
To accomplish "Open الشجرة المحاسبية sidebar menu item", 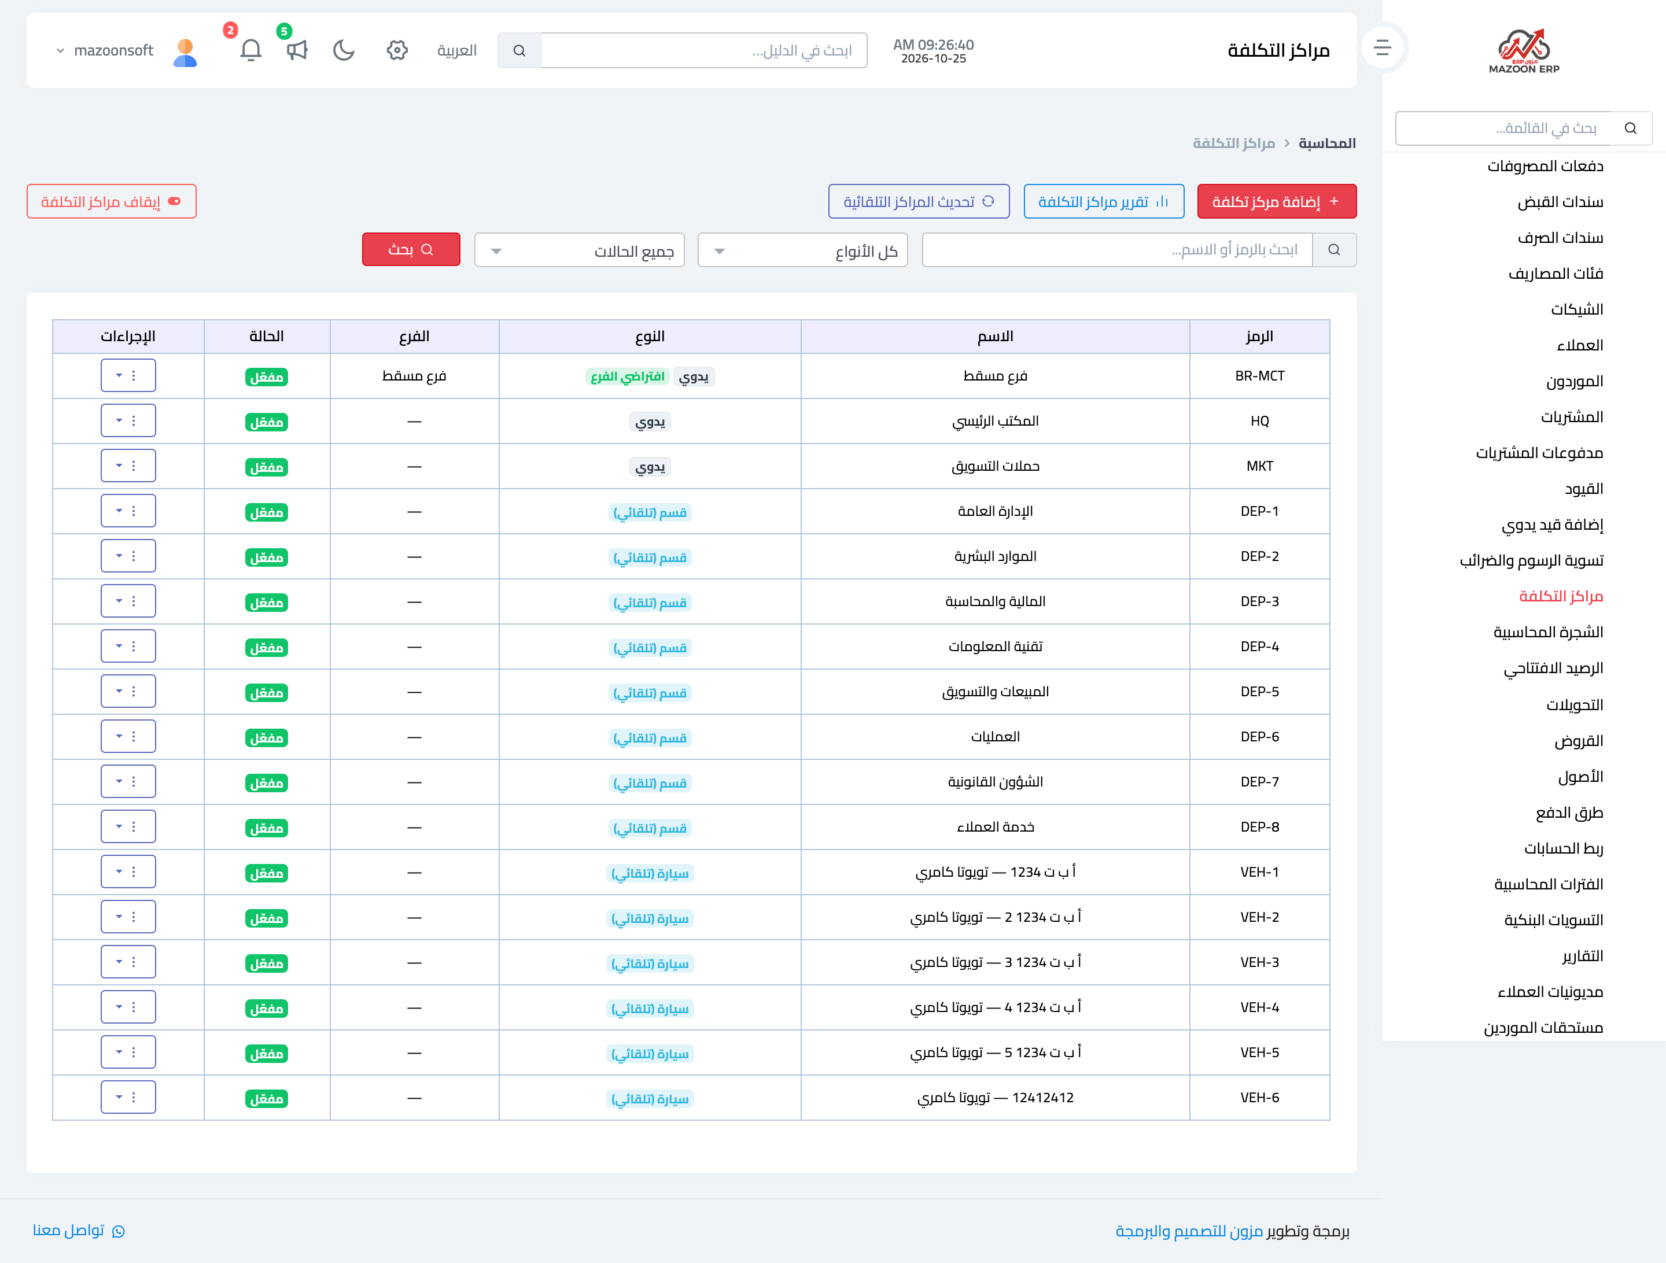I will click(x=1548, y=632).
